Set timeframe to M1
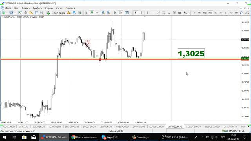251x141 pixels. 194,13
